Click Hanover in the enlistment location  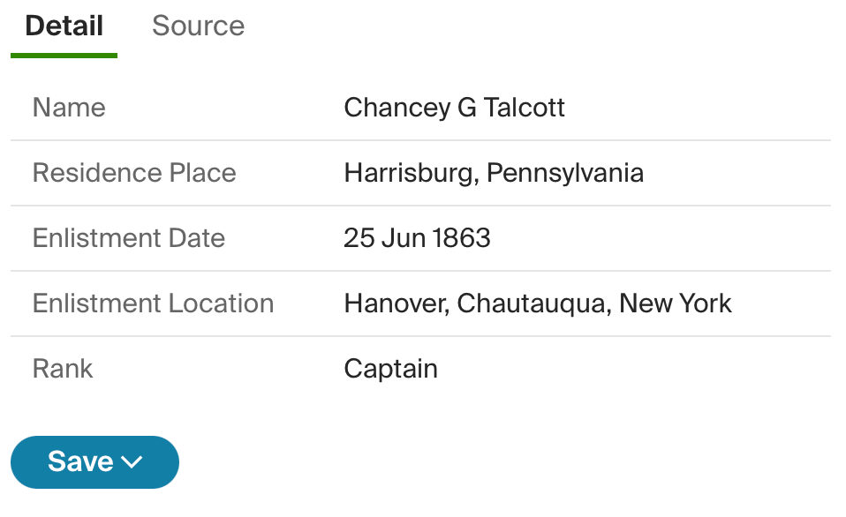pyautogui.click(x=395, y=303)
